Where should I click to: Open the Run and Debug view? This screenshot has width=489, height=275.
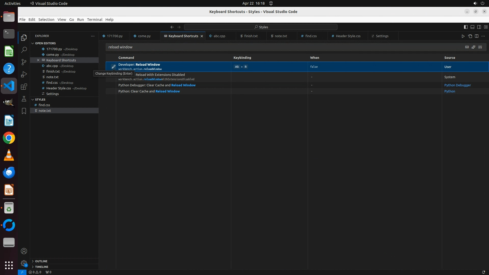click(24, 74)
